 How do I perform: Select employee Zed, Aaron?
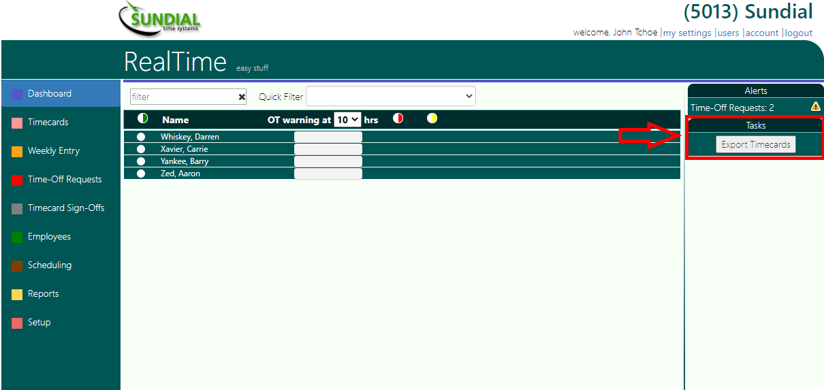pos(180,174)
